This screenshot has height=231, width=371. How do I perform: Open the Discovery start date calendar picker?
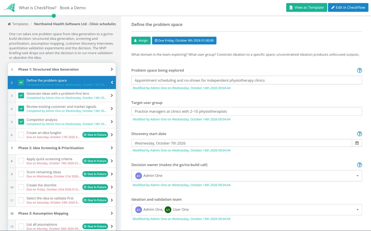pos(357,143)
